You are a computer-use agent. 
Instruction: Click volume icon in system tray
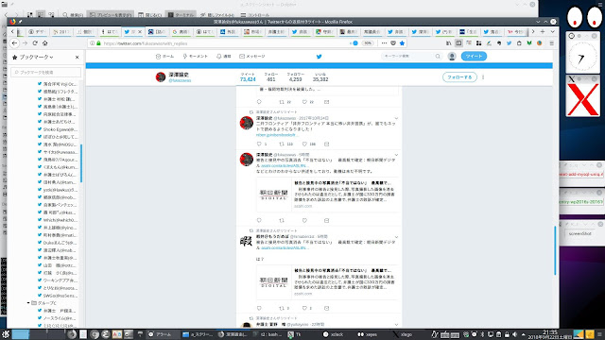[514, 334]
